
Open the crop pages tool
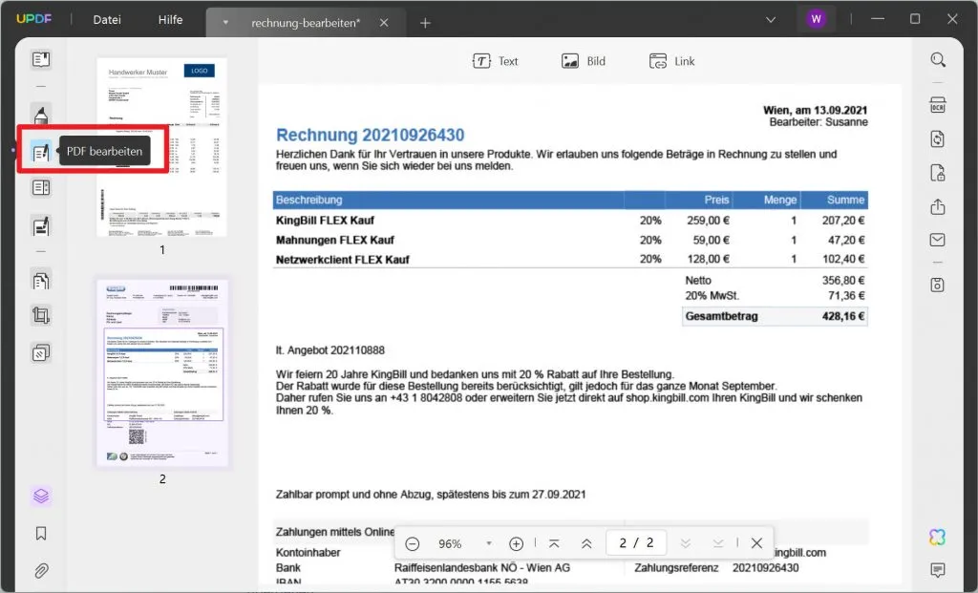pyautogui.click(x=41, y=315)
